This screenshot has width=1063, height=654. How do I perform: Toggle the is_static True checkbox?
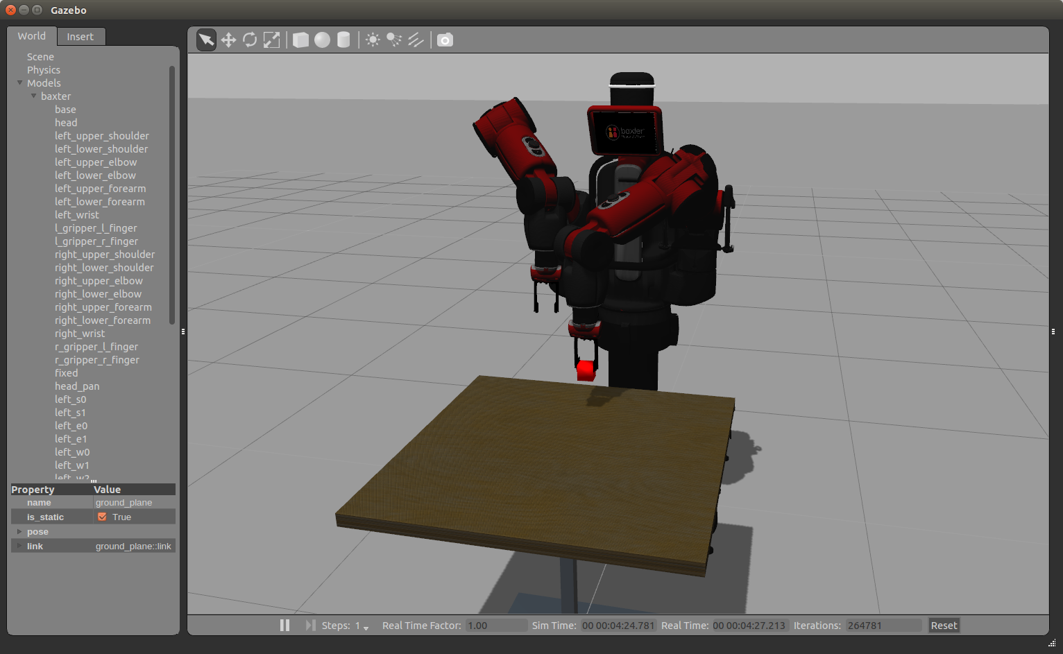102,517
